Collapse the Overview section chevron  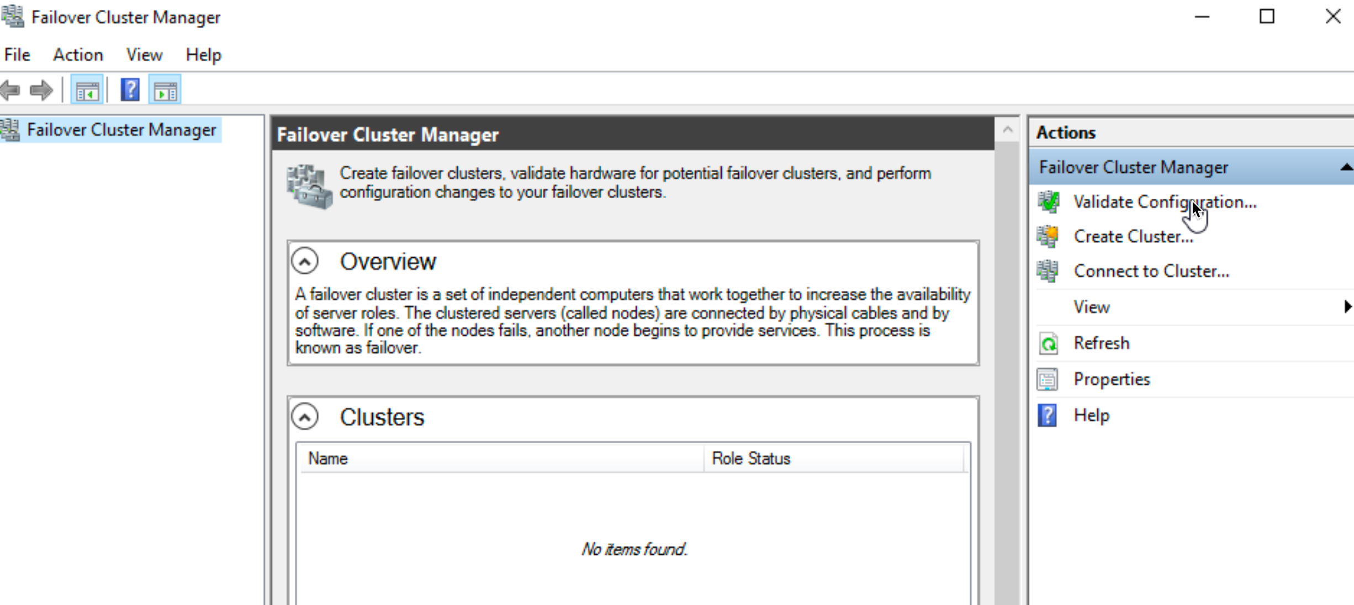tap(305, 261)
